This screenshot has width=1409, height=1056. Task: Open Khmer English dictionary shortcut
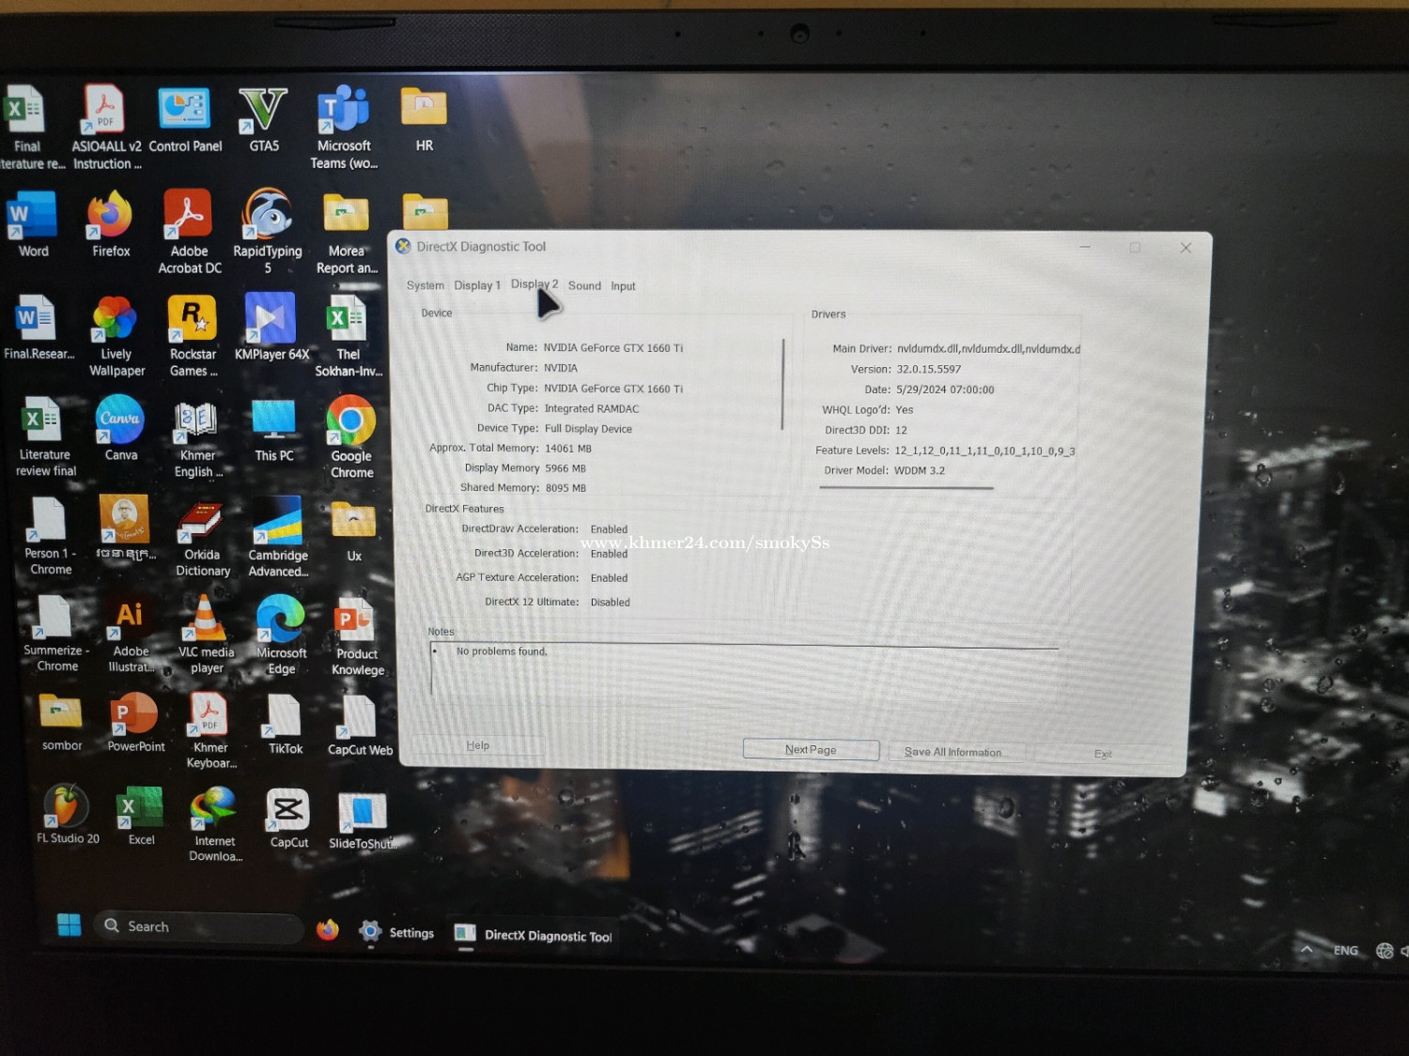tap(197, 438)
